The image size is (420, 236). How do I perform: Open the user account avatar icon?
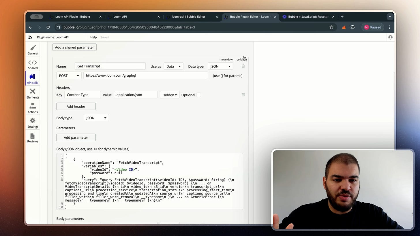390,37
